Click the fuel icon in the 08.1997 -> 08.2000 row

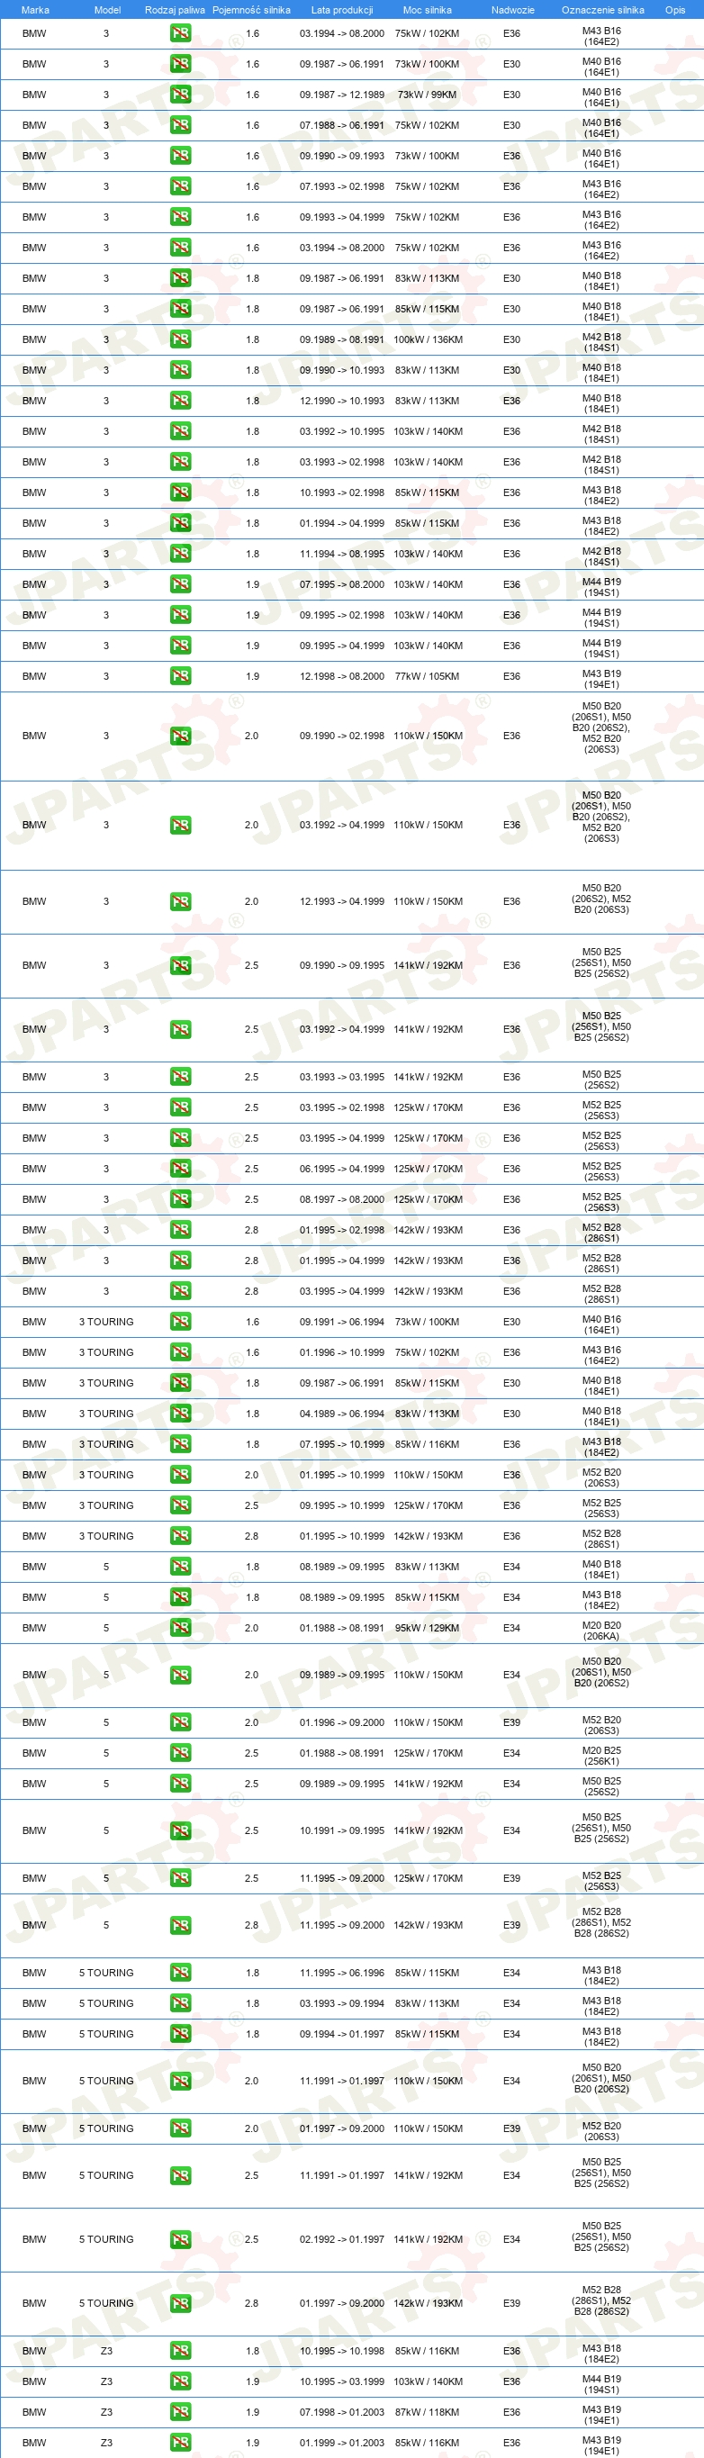click(180, 1199)
